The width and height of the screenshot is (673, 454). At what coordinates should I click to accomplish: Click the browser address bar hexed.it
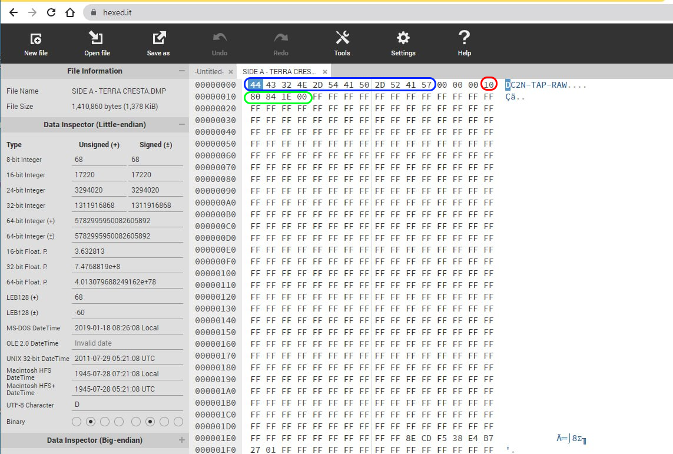click(377, 12)
